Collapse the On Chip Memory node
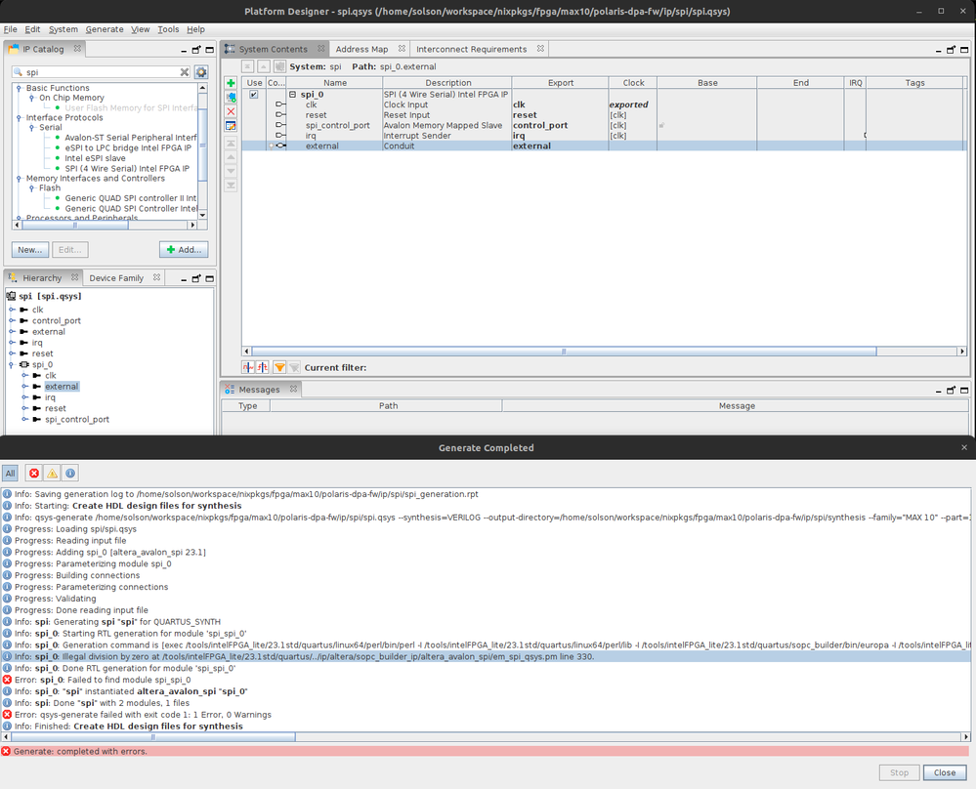Image resolution: width=976 pixels, height=789 pixels. [x=31, y=98]
